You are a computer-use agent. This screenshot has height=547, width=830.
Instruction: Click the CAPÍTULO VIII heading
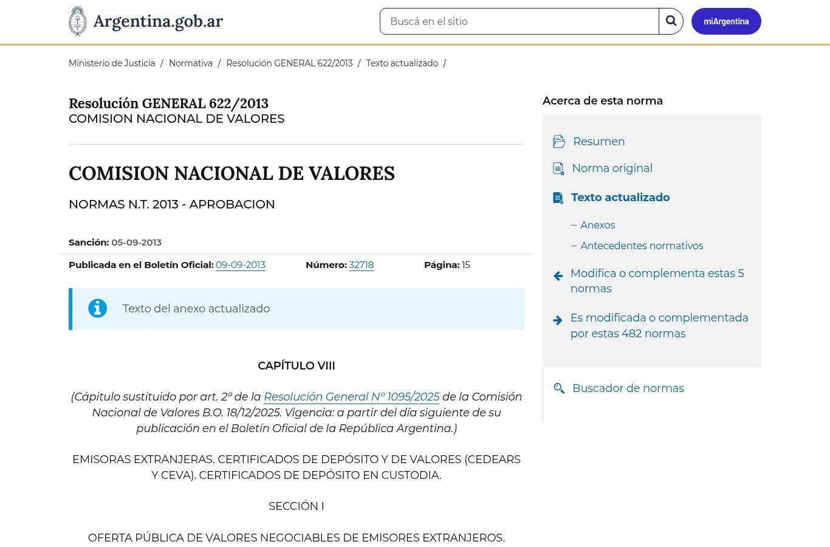pos(297,366)
